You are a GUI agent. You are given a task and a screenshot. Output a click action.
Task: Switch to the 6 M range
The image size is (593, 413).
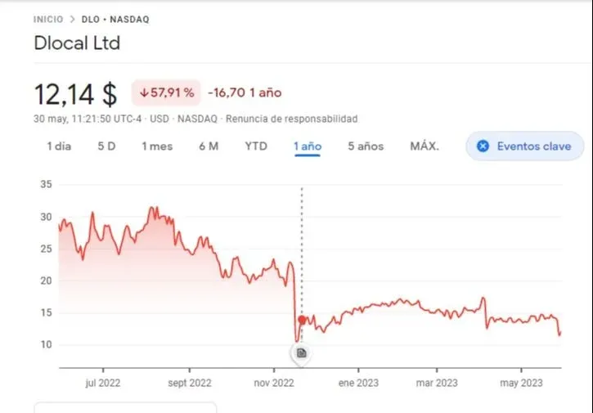208,146
